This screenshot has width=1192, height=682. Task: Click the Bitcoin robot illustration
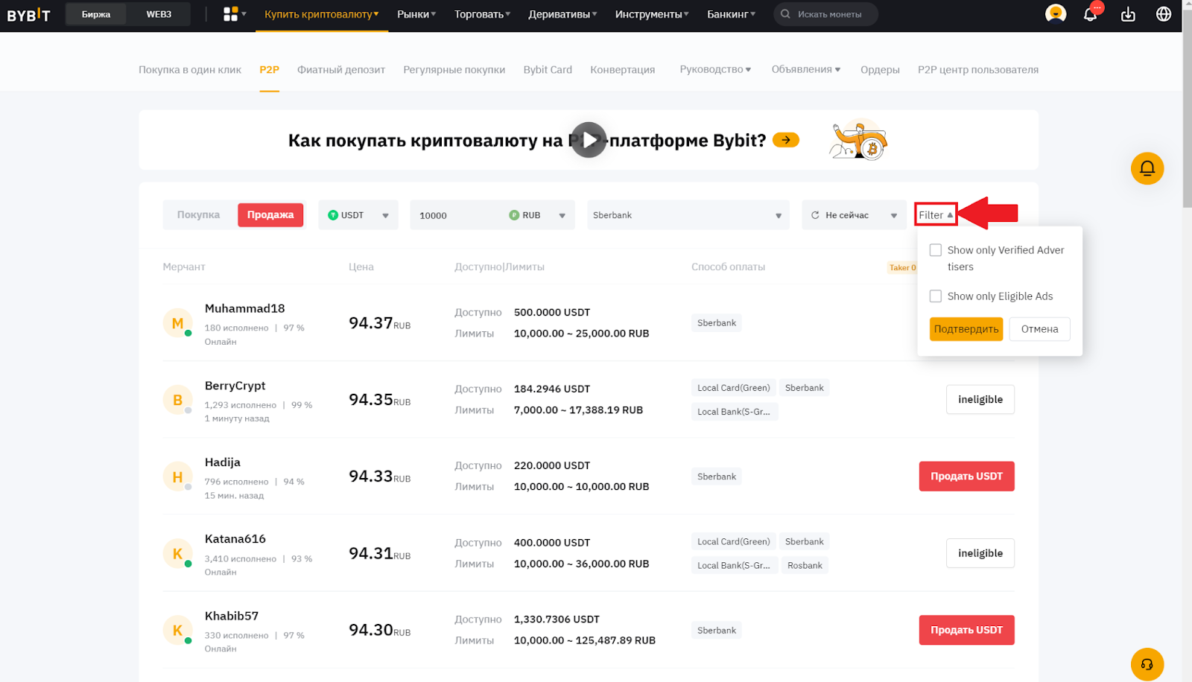click(x=858, y=140)
